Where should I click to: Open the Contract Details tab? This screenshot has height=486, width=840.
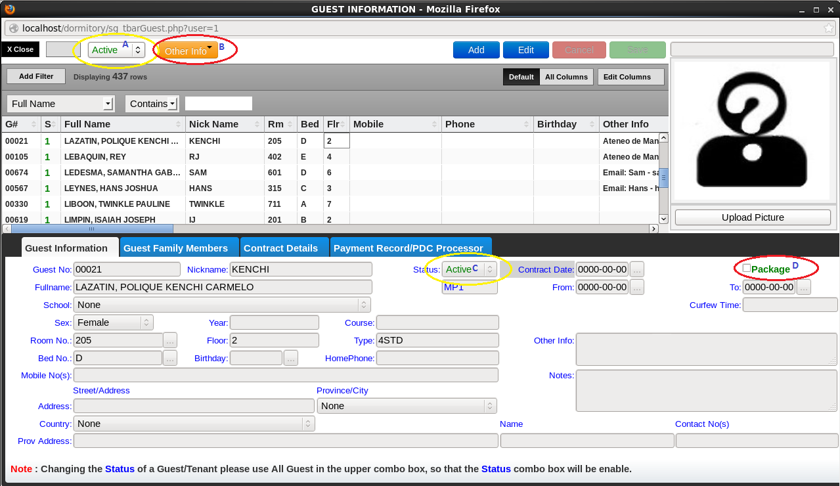pos(280,248)
